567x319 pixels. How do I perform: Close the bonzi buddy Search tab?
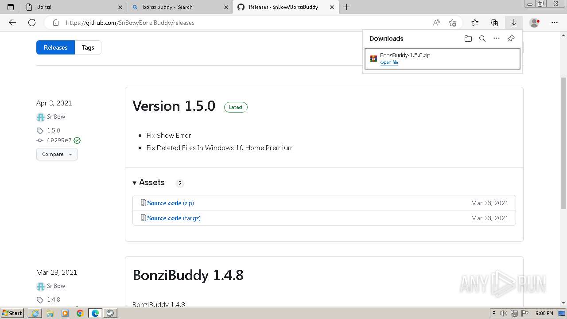pyautogui.click(x=226, y=7)
